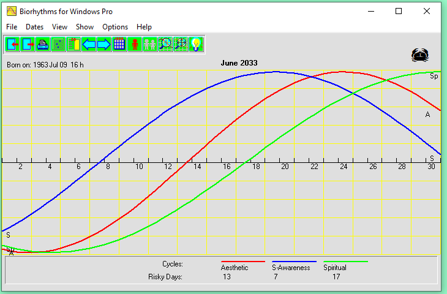Close the Biorhythms for Windows Pro window
The width and height of the screenshot is (447, 294).
pos(426,11)
